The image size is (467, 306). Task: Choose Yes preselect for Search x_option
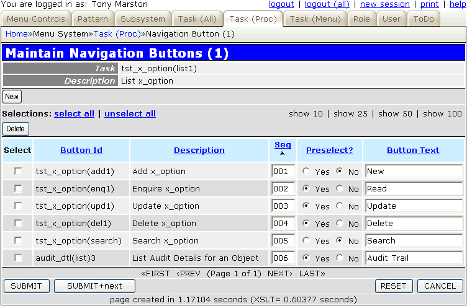[x=306, y=241]
